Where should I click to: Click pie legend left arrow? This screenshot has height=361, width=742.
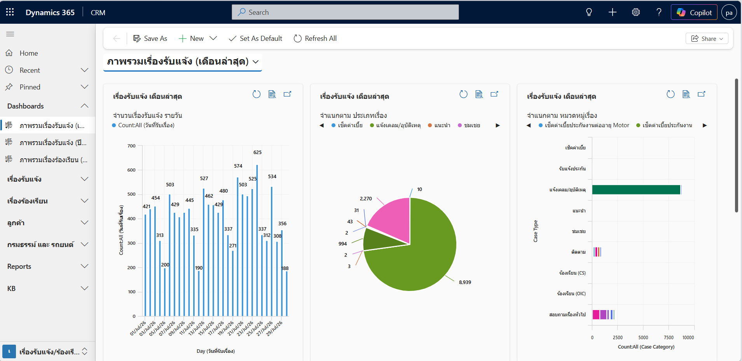tap(321, 125)
